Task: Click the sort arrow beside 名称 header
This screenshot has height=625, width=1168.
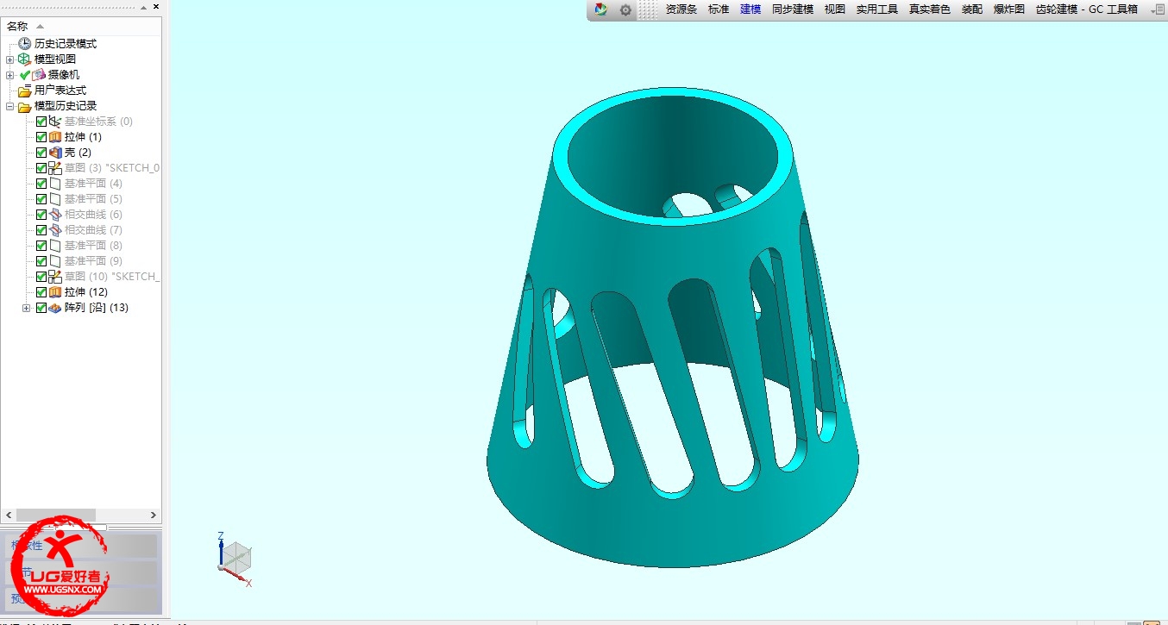Action: click(x=40, y=27)
